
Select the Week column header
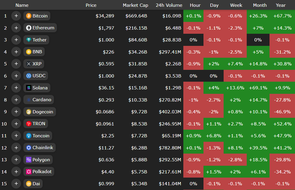[236, 5]
